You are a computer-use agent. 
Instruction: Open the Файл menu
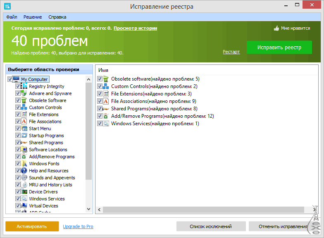(x=12, y=17)
